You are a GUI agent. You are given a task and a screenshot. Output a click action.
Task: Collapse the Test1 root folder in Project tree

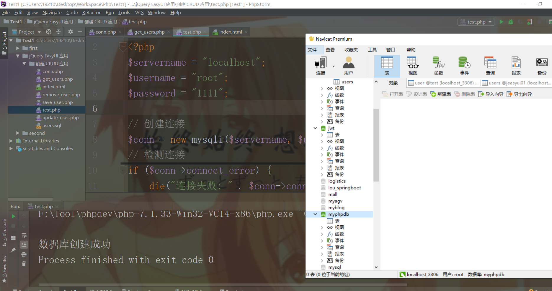pyautogui.click(x=11, y=40)
